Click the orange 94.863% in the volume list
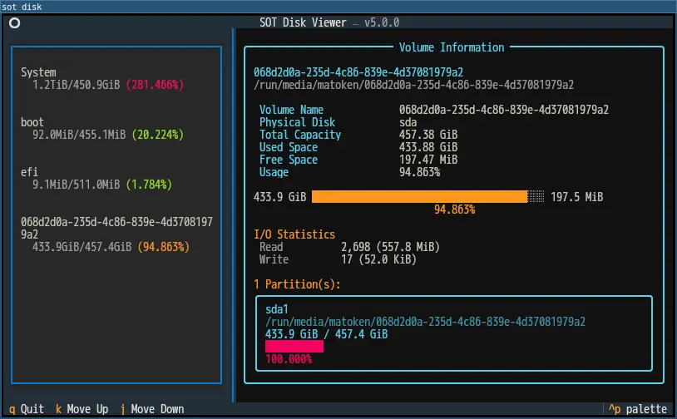Screen dimensions: 677x419 (x=163, y=247)
